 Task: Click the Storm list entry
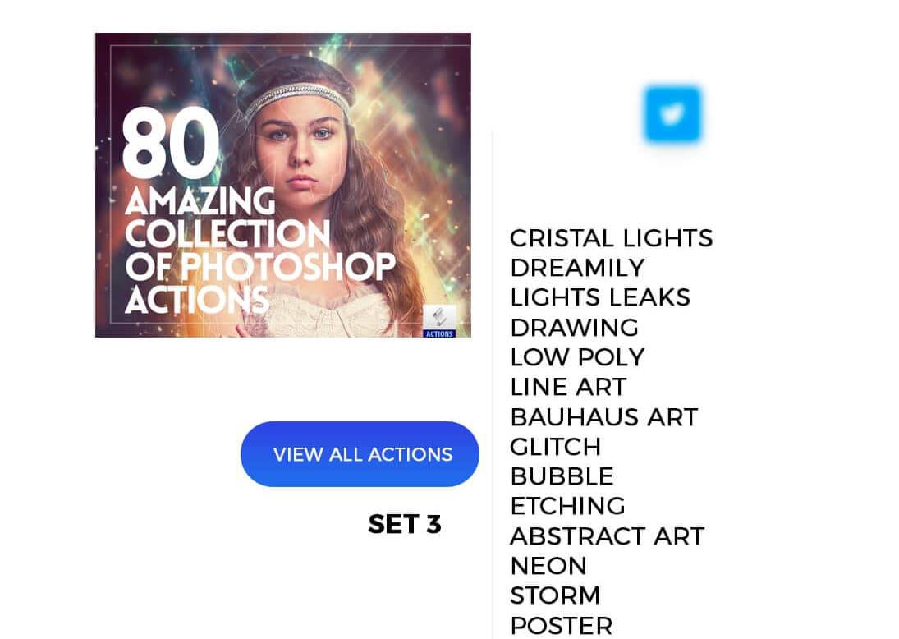pos(555,596)
